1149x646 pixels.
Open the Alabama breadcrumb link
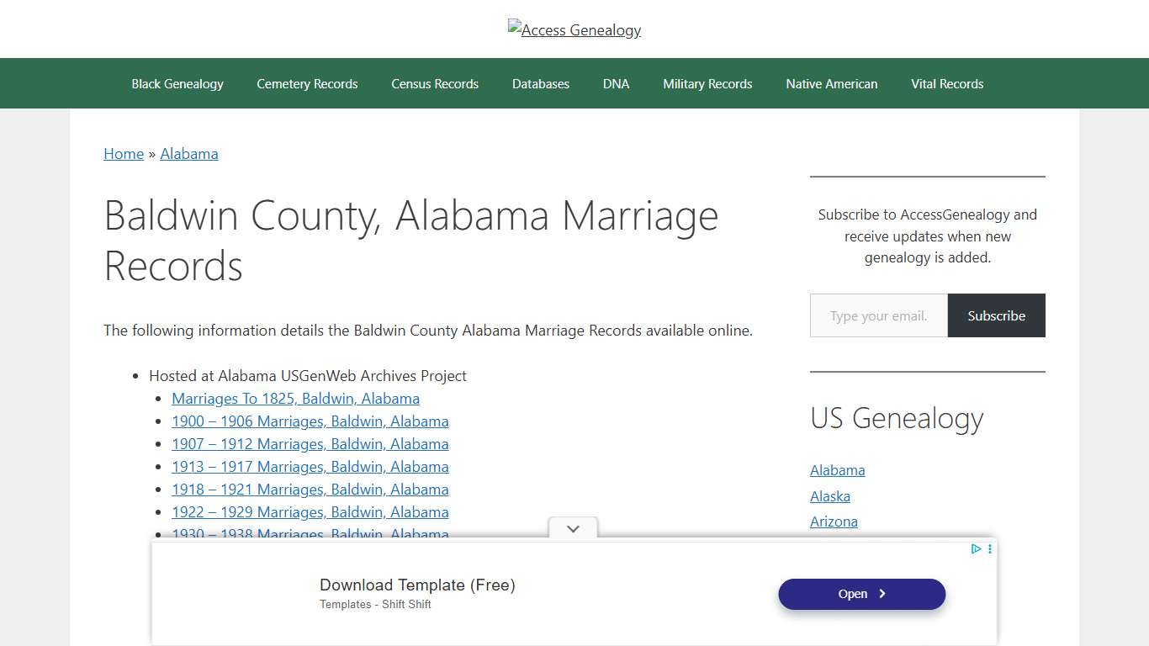[x=189, y=153]
